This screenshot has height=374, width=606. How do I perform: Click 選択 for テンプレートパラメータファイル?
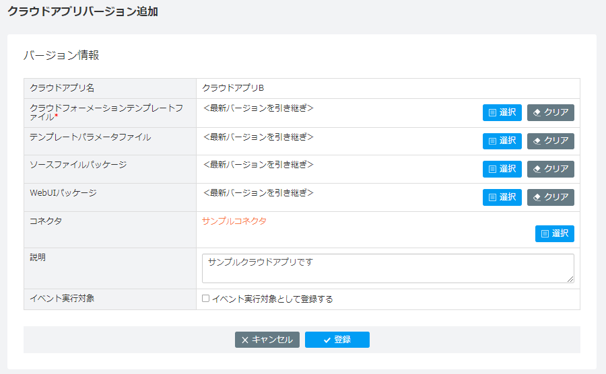502,141
